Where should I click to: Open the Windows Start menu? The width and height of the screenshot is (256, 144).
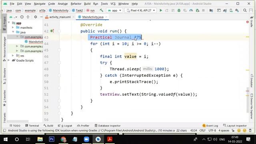[5, 139]
